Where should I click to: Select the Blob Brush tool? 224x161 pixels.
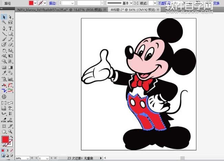[4, 44]
